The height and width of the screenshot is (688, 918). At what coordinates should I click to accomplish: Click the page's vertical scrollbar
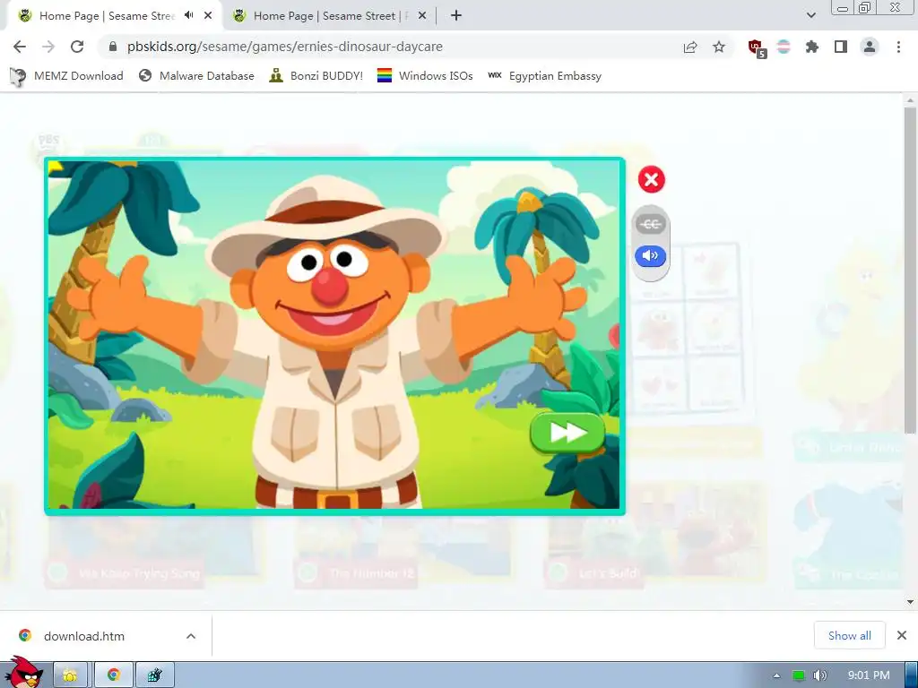click(910, 271)
